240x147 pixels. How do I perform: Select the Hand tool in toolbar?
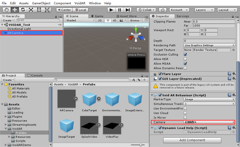click(x=7, y=10)
